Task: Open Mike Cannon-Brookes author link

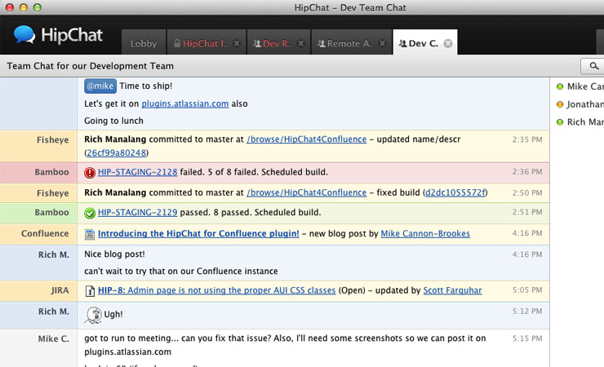Action: [424, 234]
